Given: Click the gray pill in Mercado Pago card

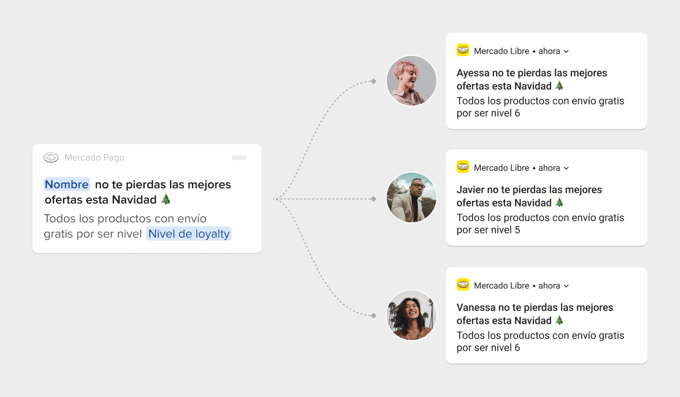Looking at the screenshot, I should click(239, 158).
